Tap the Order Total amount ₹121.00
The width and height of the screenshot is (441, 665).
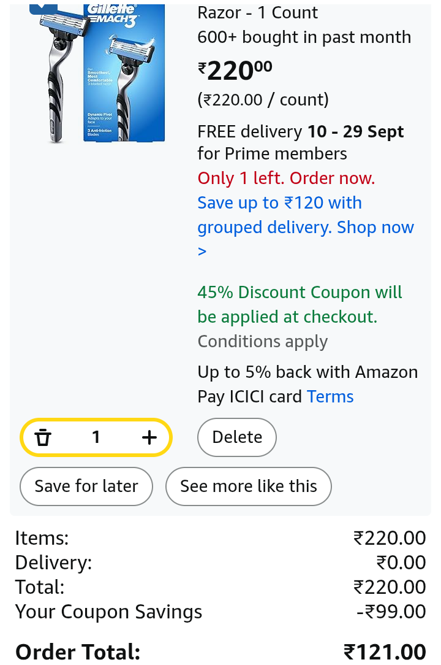[385, 651]
